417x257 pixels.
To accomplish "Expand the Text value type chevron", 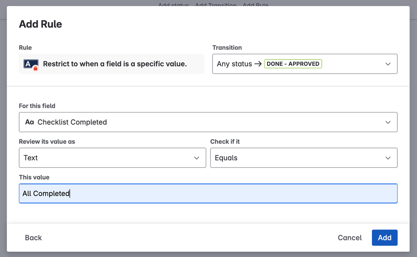I will point(197,158).
